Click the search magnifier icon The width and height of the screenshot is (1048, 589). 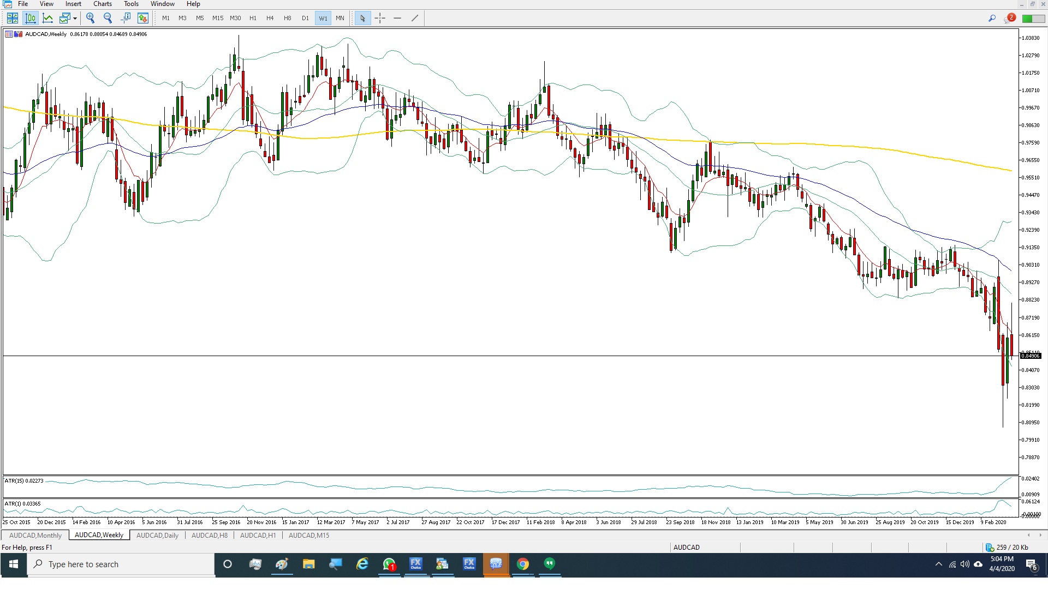[992, 18]
